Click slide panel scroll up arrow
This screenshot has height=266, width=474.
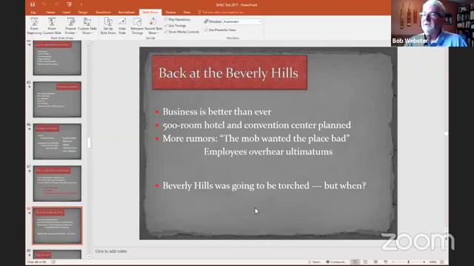[x=89, y=43]
